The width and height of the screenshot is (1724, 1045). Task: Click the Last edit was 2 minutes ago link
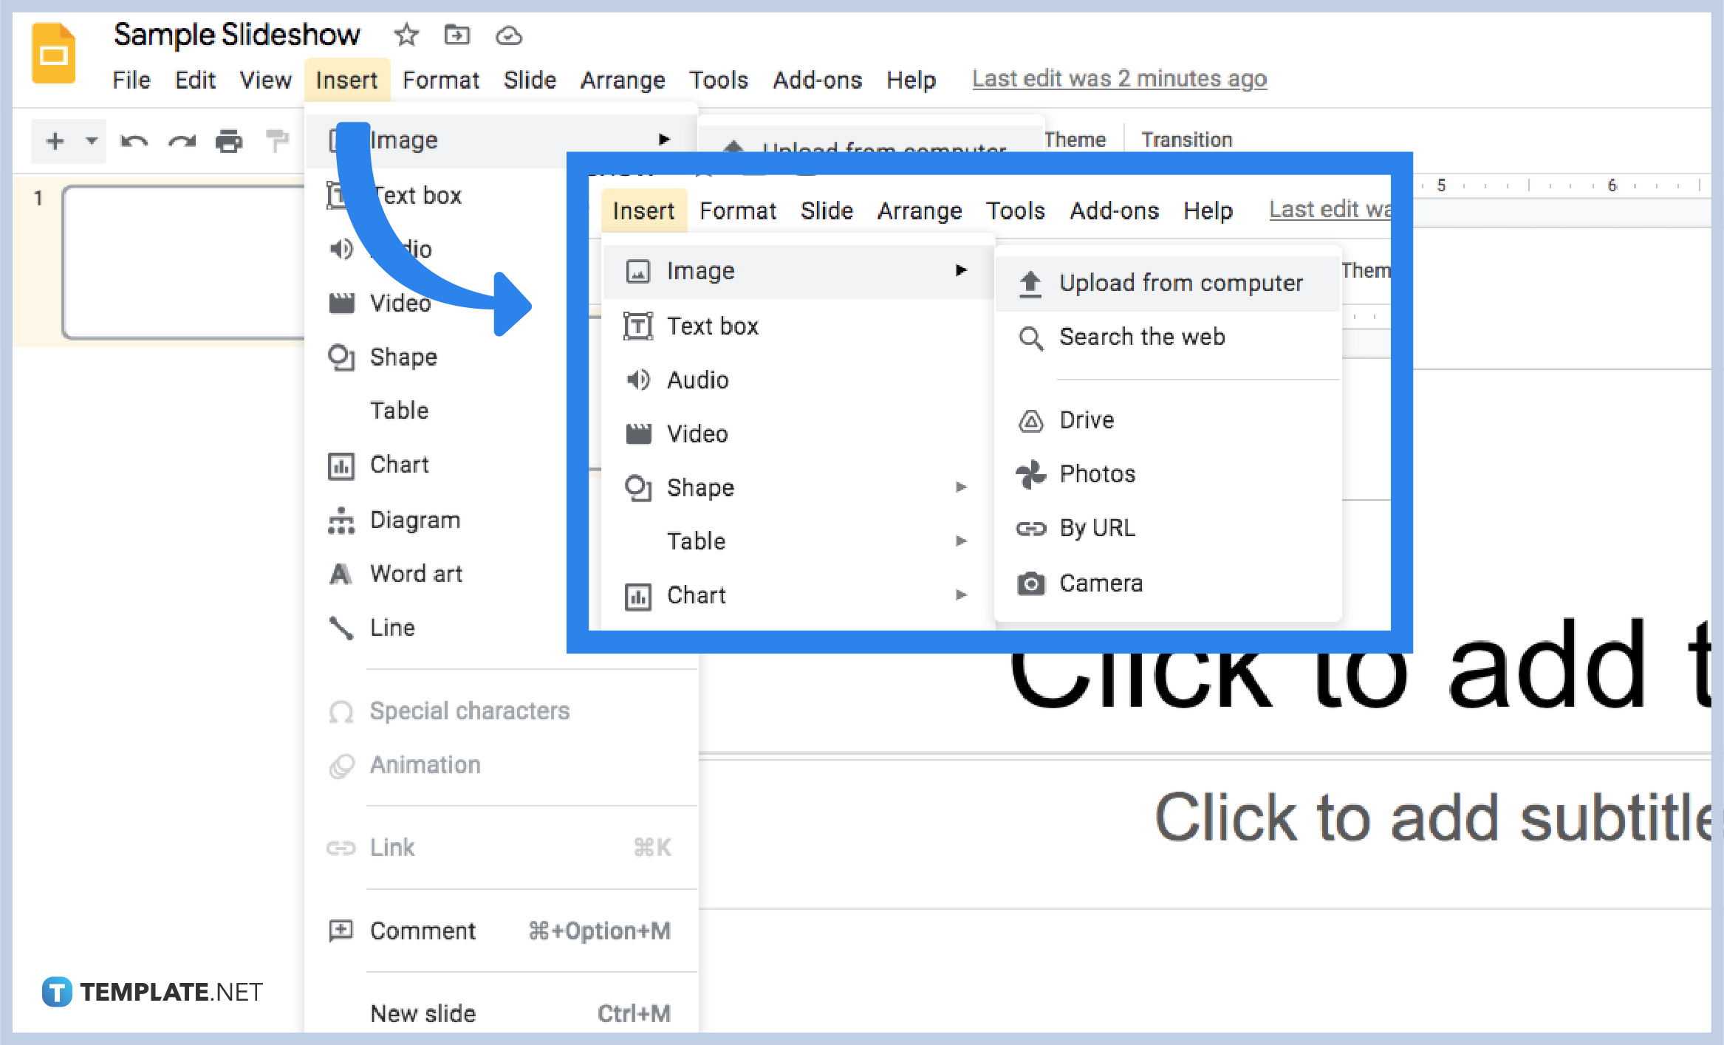(1119, 78)
